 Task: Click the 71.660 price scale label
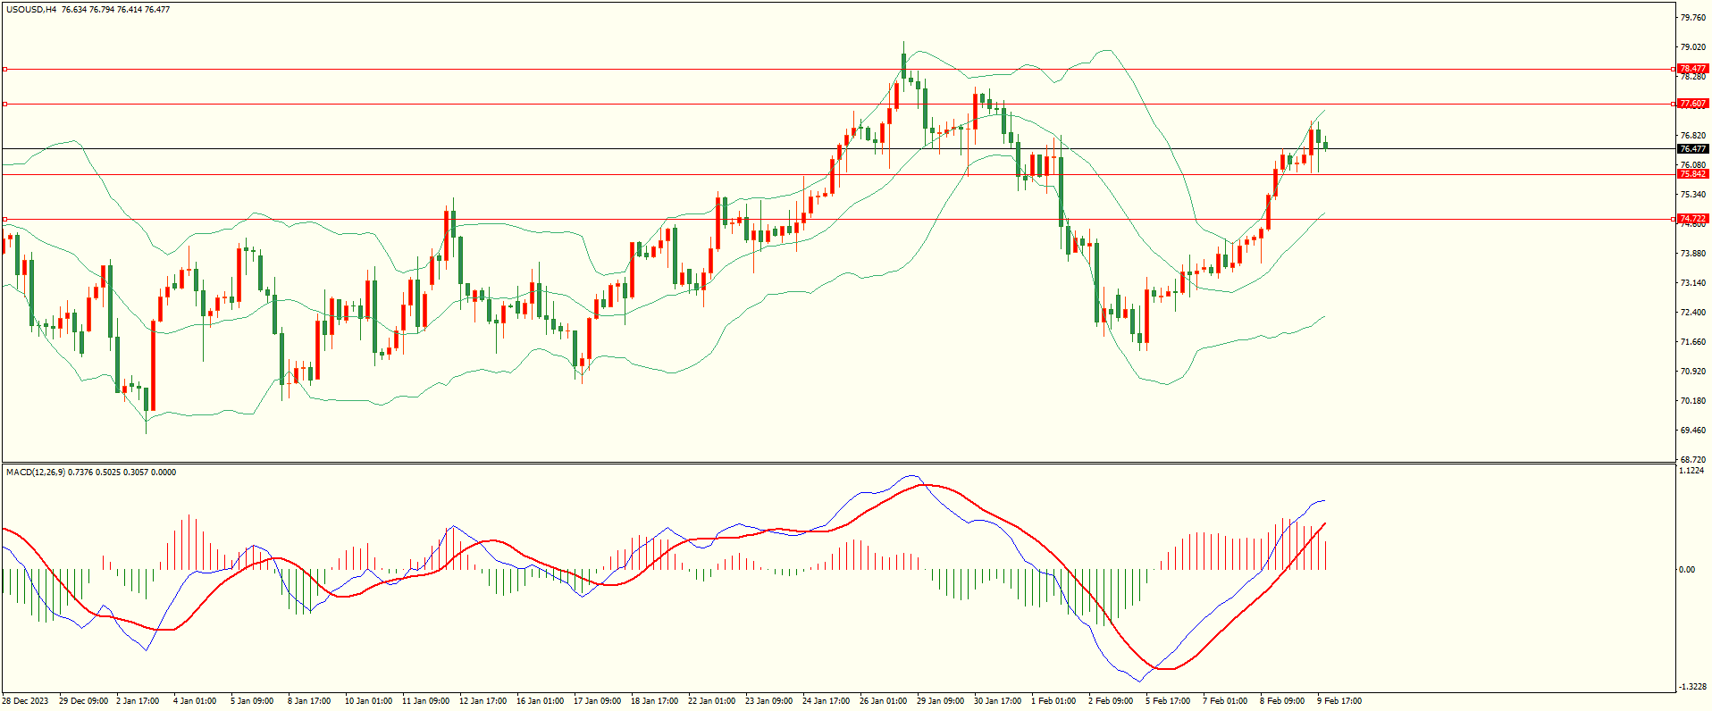click(x=1693, y=342)
